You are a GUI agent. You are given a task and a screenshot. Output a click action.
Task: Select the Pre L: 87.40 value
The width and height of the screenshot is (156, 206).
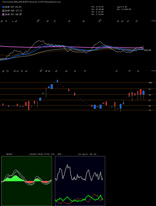click(98, 12)
